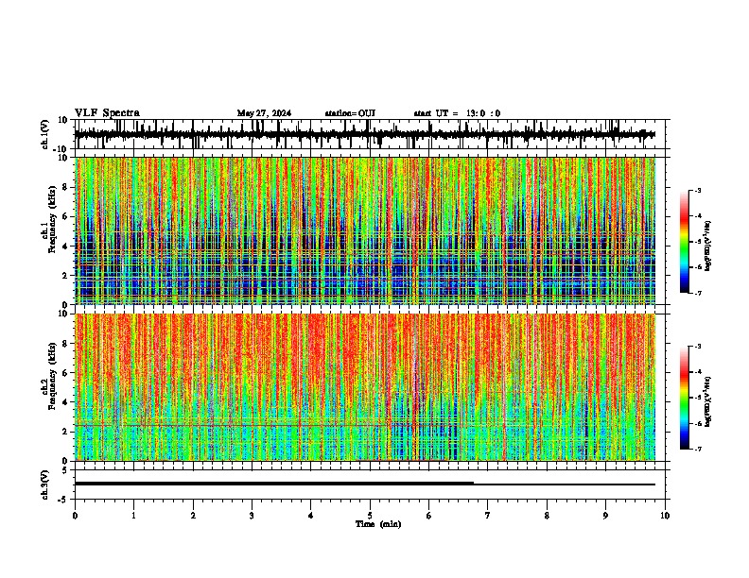Screen dimensions: 749x578
Task: Click the date "May 27, 2024"
Action: [x=264, y=113]
